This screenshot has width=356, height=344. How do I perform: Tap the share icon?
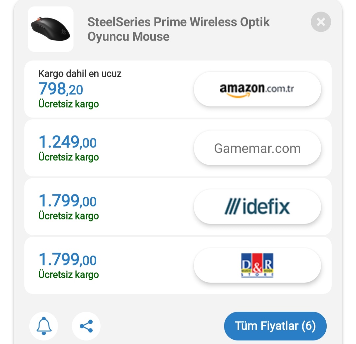coord(86,326)
